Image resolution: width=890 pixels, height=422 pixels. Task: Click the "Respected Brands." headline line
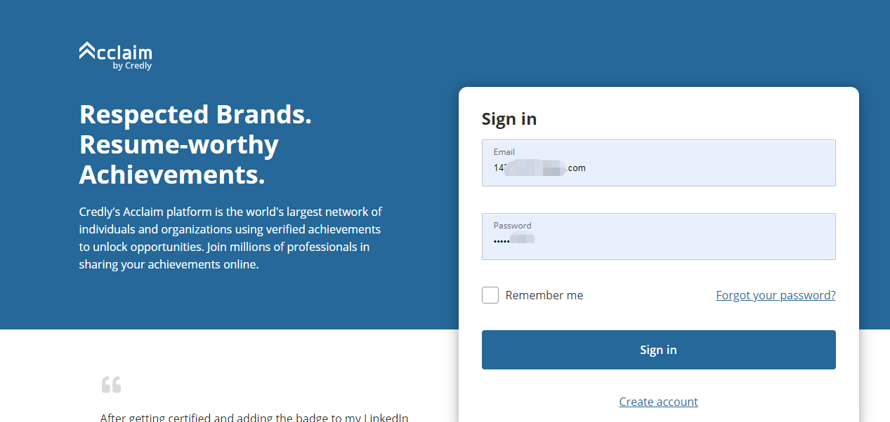pyautogui.click(x=195, y=114)
